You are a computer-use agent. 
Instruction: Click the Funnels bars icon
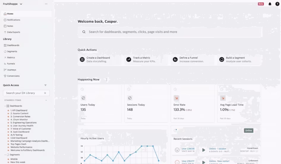coord(5,64)
